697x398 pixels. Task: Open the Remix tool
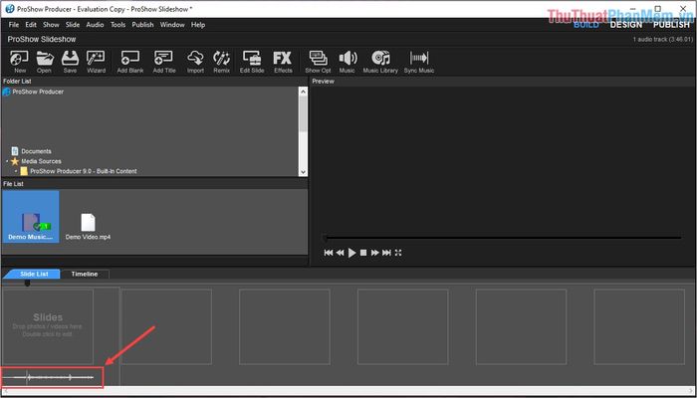click(x=221, y=62)
